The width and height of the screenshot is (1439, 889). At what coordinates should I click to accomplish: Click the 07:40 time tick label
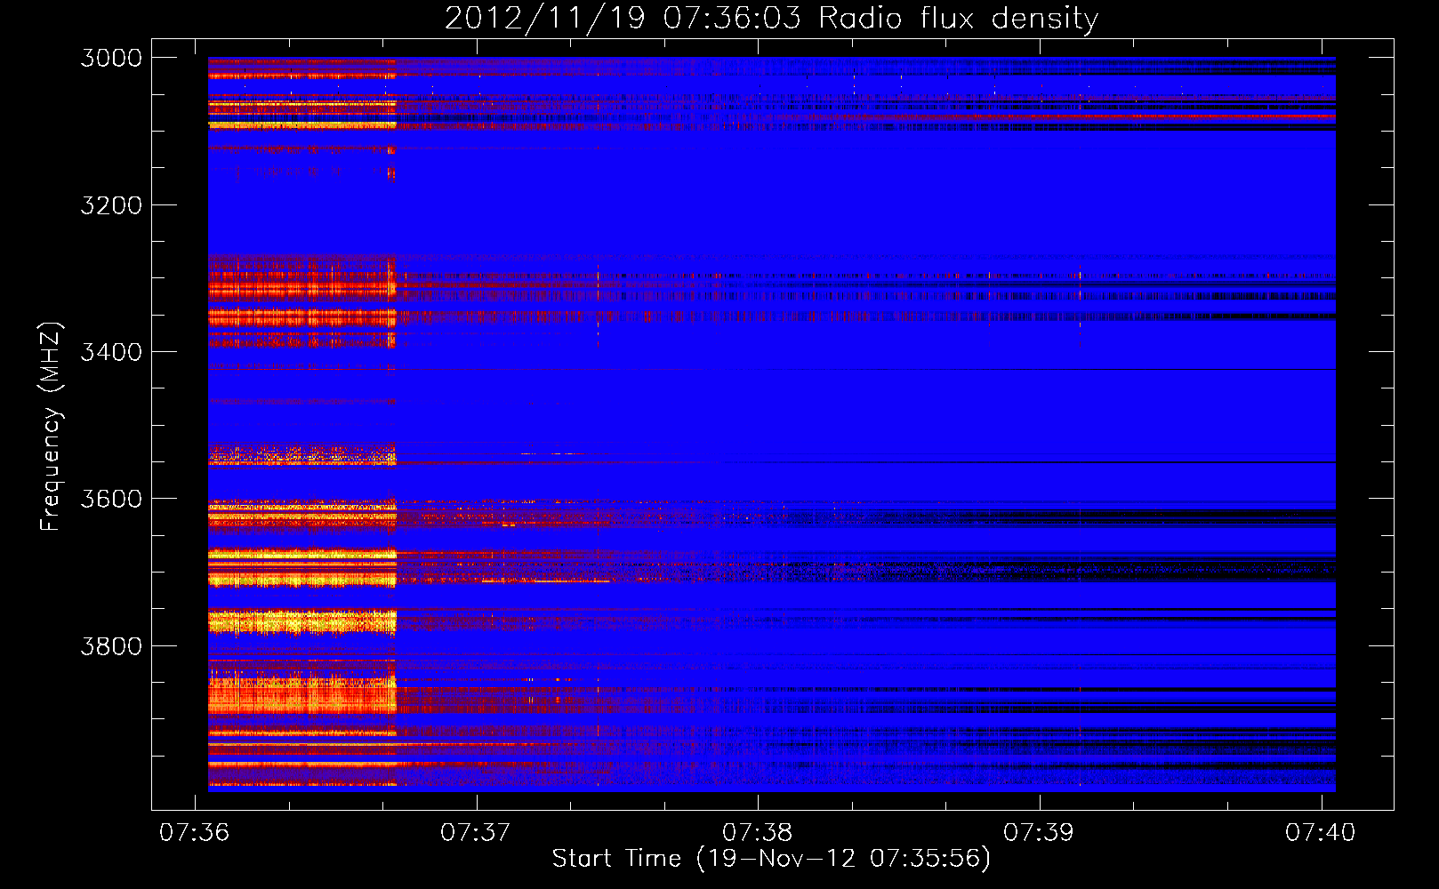pos(1321,832)
